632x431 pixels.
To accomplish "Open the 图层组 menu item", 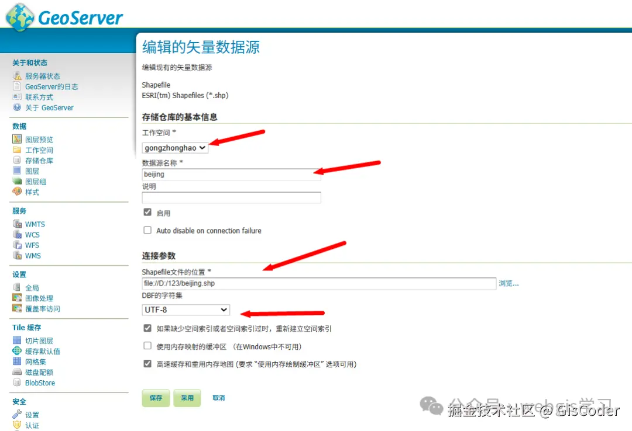I will coord(36,182).
